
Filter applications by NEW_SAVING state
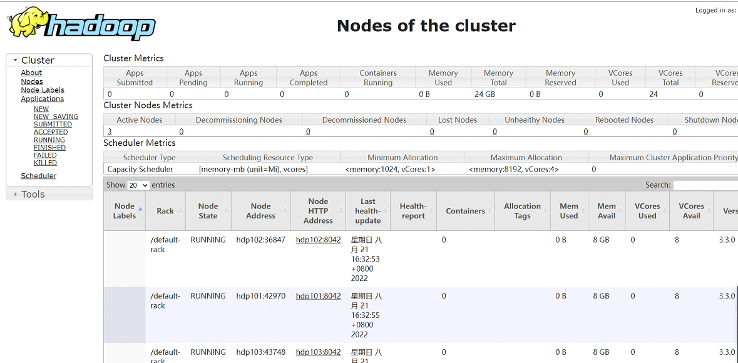click(56, 116)
